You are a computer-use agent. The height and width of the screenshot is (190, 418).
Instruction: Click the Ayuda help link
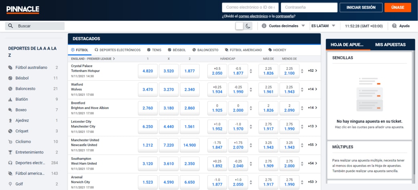(x=404, y=26)
